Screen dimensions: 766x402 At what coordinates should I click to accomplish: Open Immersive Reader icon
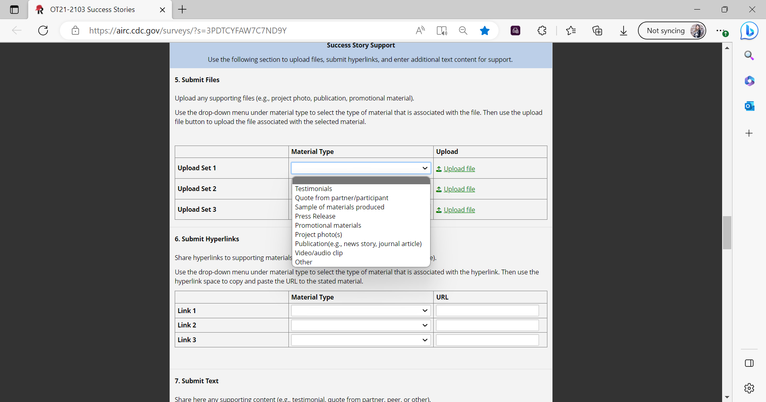[x=442, y=31]
